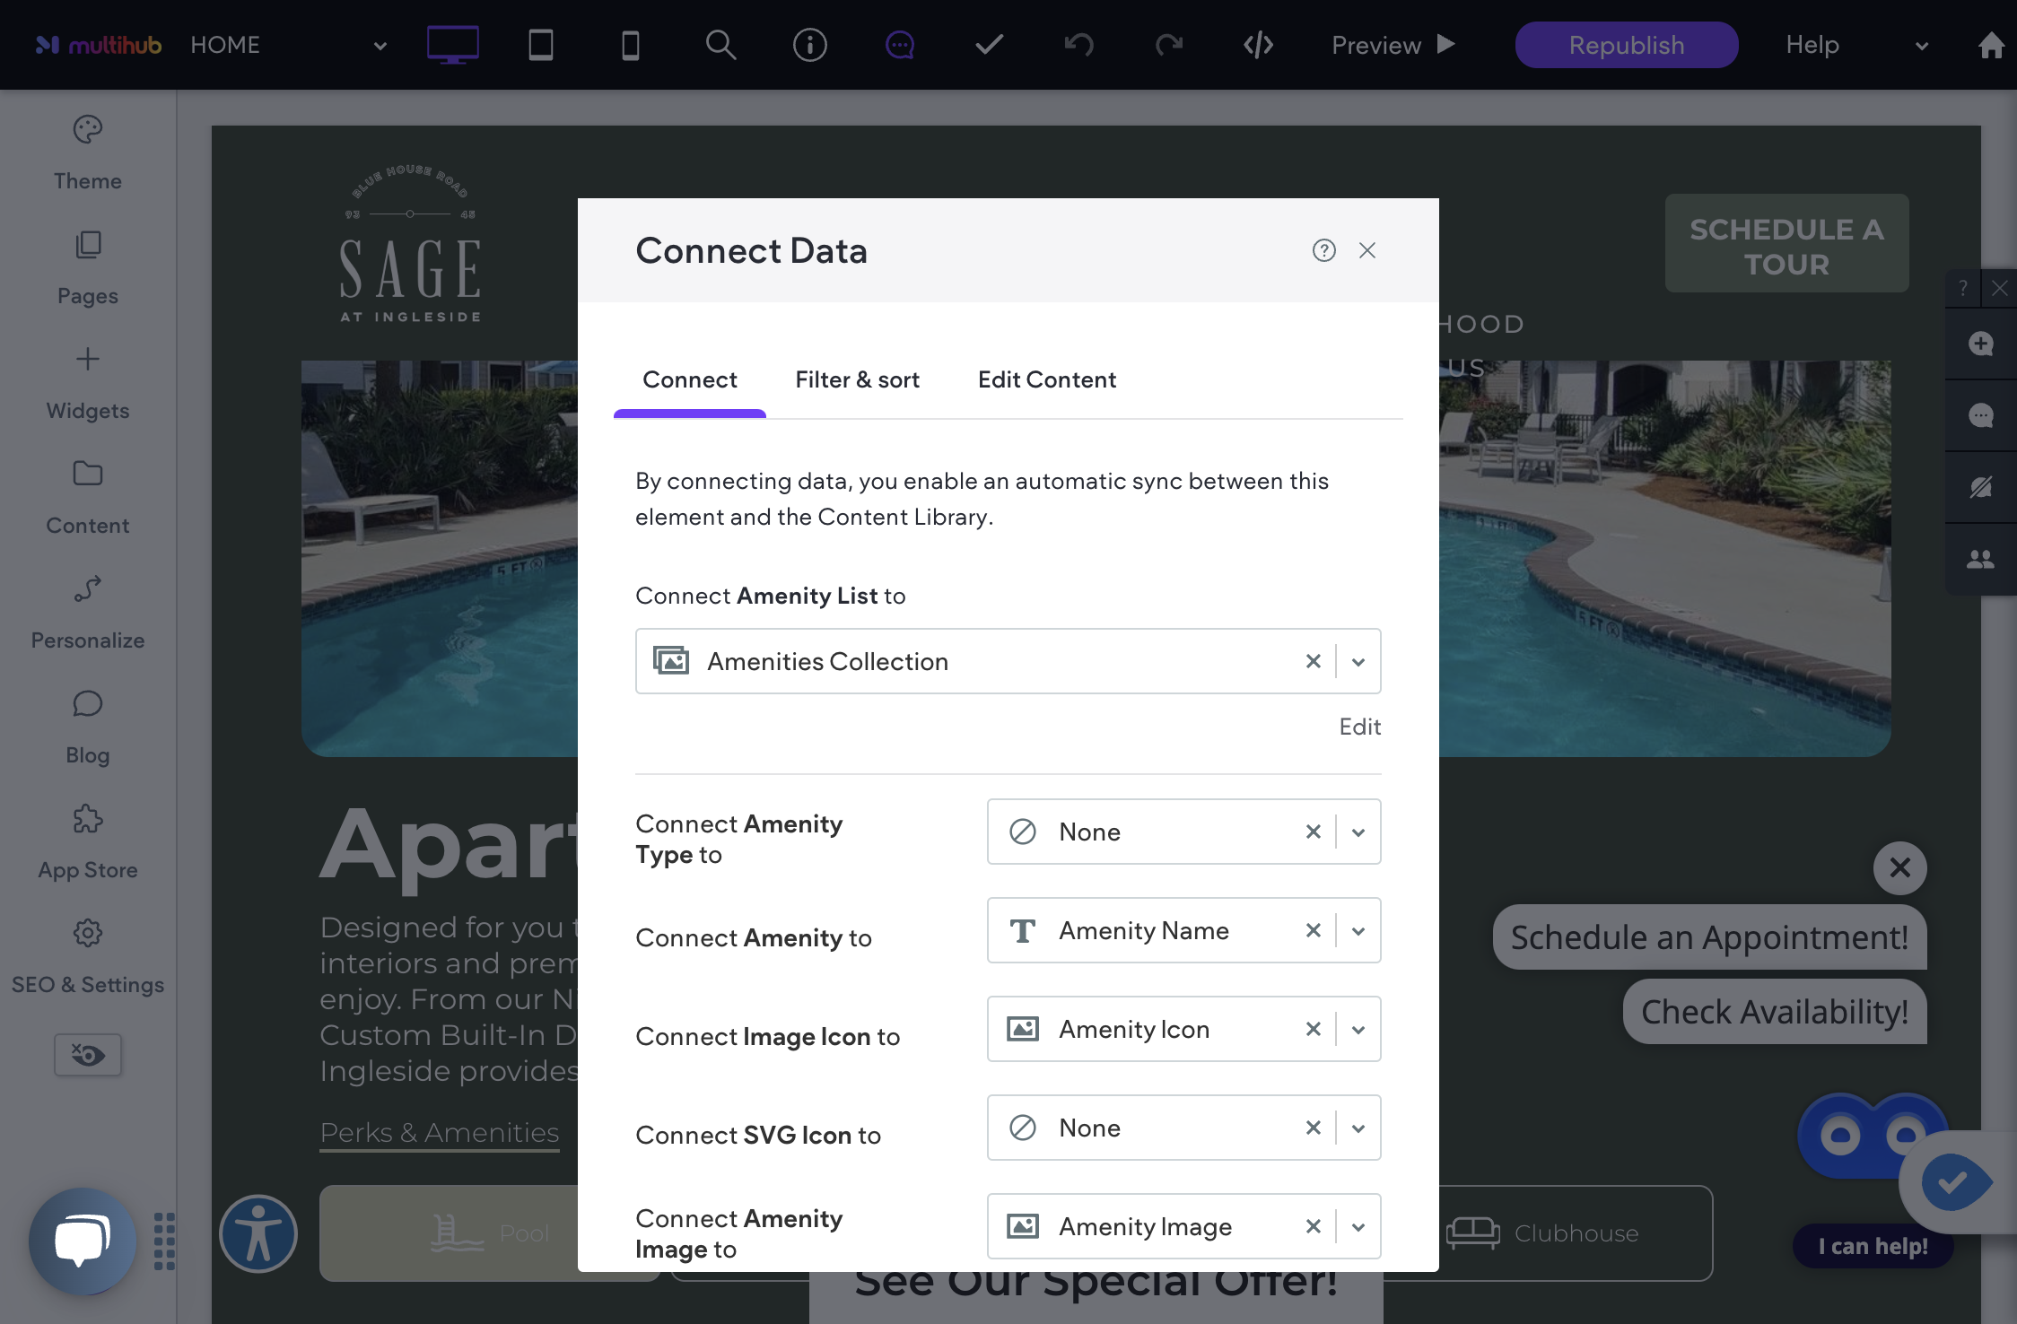The height and width of the screenshot is (1324, 2017).
Task: Open App Store in sidebar
Action: pos(88,842)
